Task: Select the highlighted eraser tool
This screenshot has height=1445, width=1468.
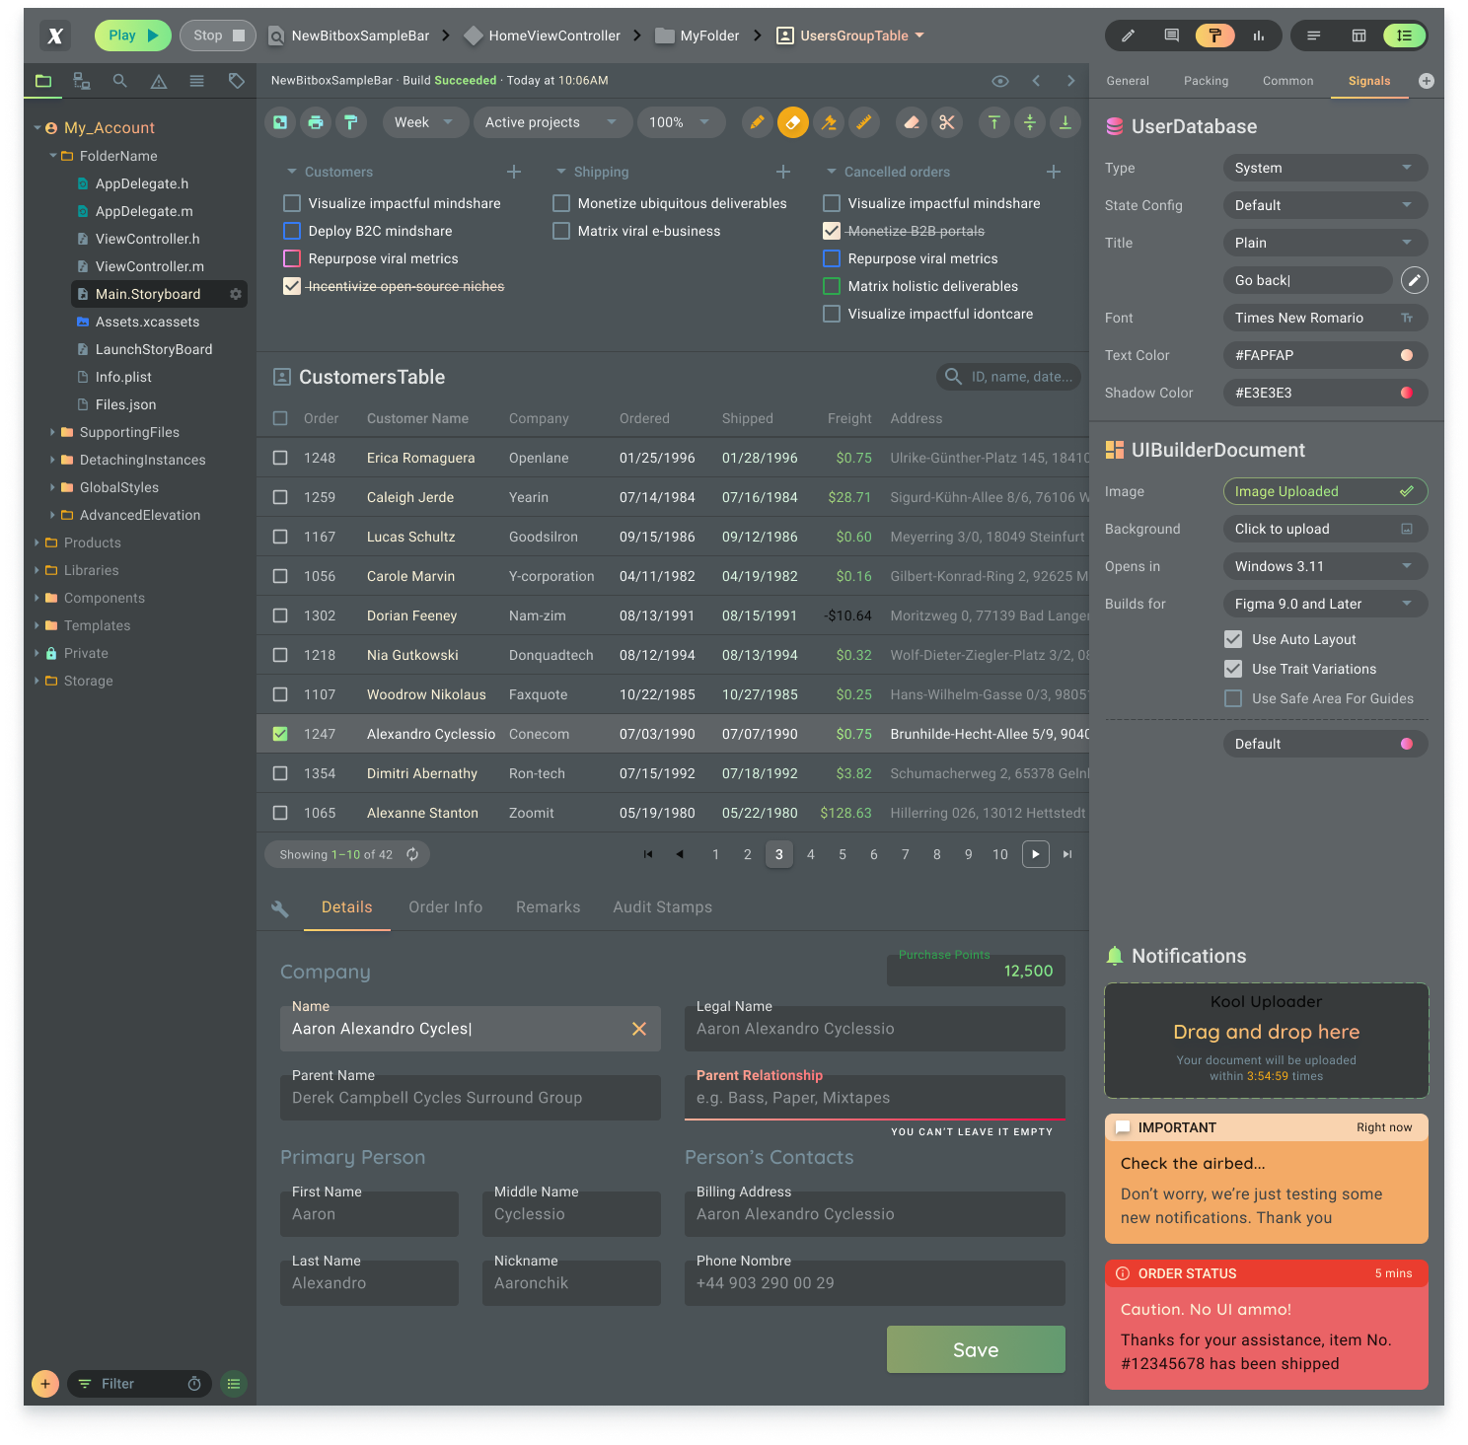Action: [793, 122]
